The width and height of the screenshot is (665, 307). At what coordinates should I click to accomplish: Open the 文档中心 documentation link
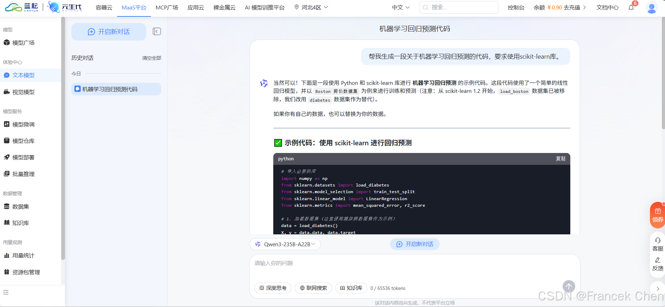(x=607, y=7)
